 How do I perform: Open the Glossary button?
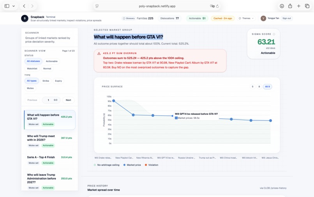[129, 18]
